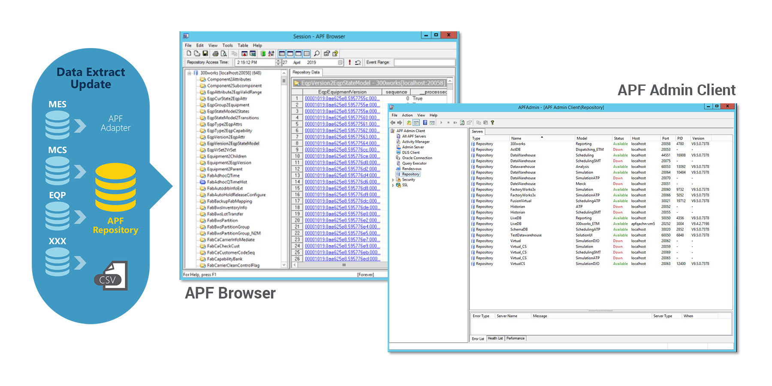Click the refresh arrow icon near Event Range
Viewport: 772px width, 386px height.
click(x=358, y=63)
